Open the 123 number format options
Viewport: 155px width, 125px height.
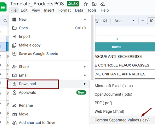point(105,21)
